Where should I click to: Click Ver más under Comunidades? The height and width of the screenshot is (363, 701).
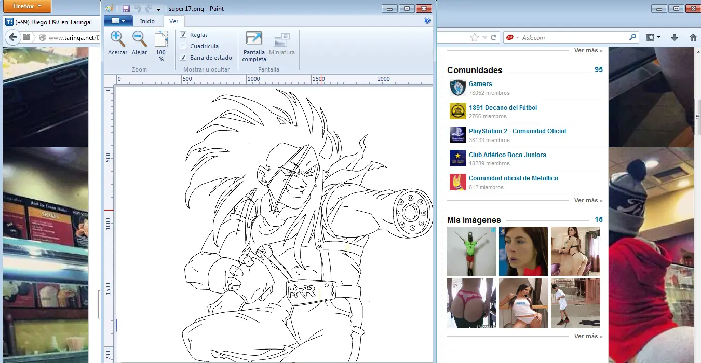[x=588, y=200]
